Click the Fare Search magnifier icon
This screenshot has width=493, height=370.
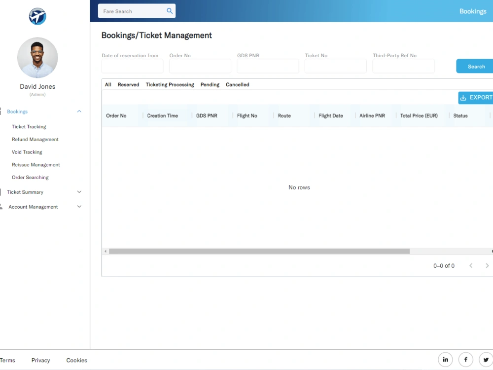click(170, 11)
